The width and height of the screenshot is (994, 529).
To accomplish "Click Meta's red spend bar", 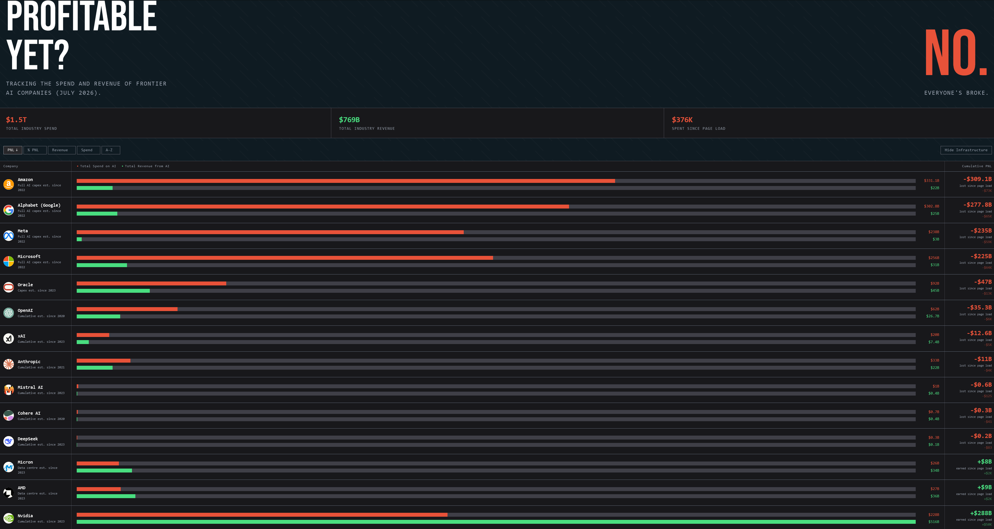I will [x=270, y=232].
